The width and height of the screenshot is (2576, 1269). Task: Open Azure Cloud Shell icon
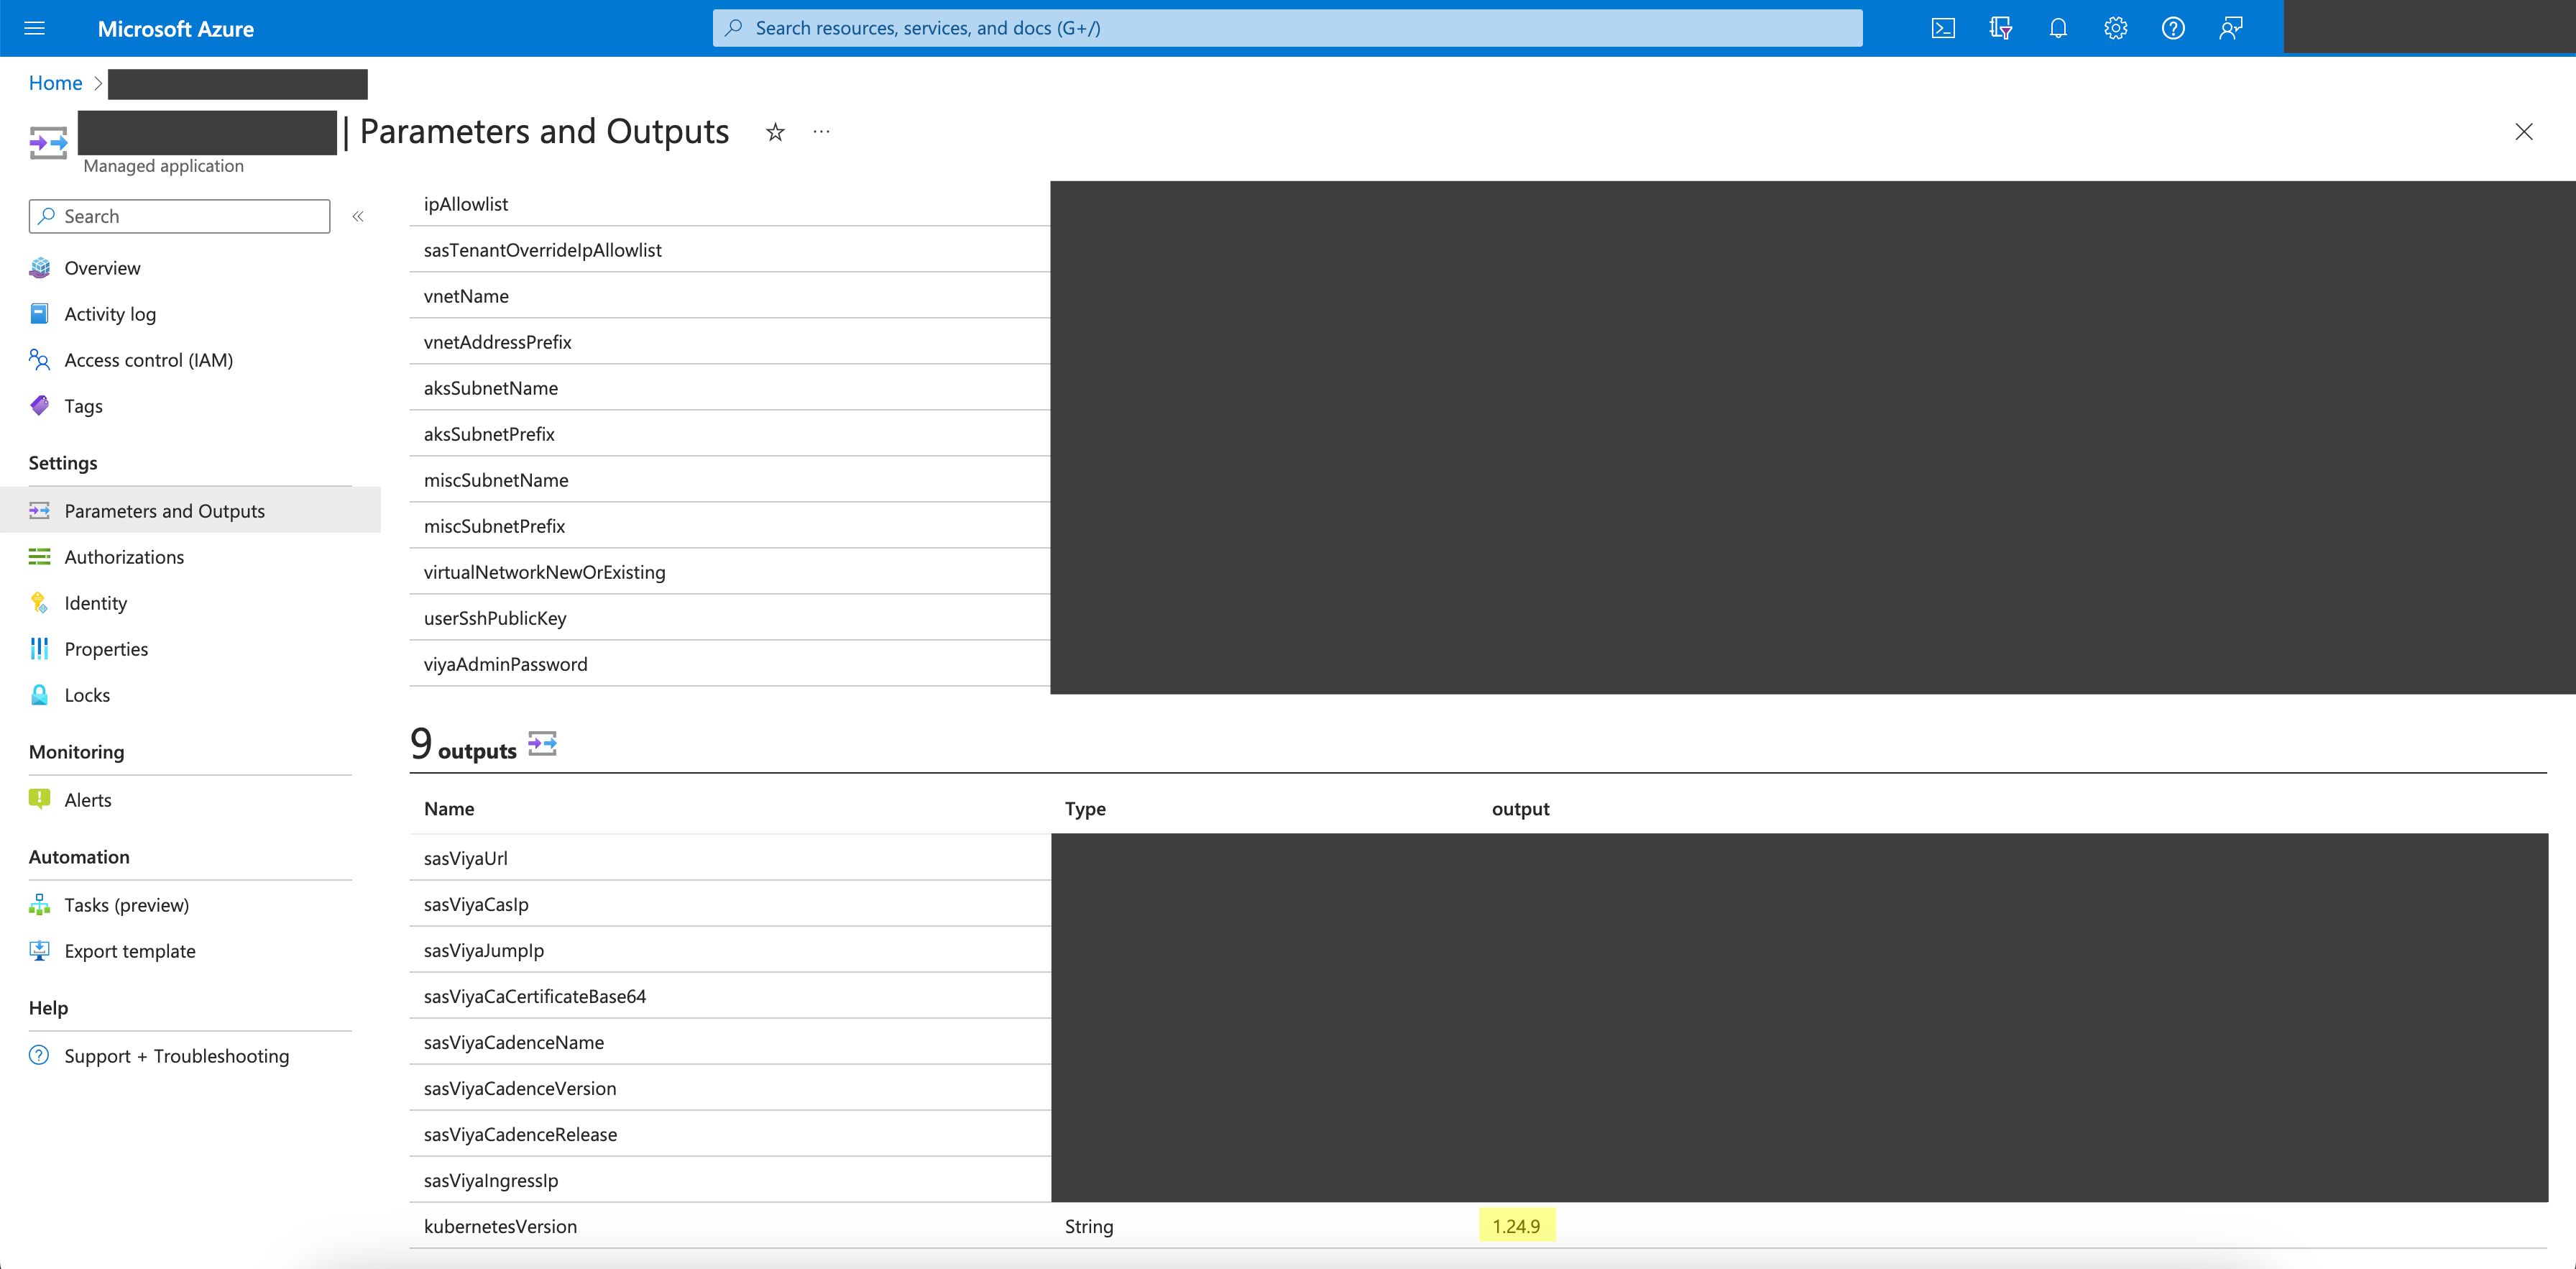[x=1942, y=28]
